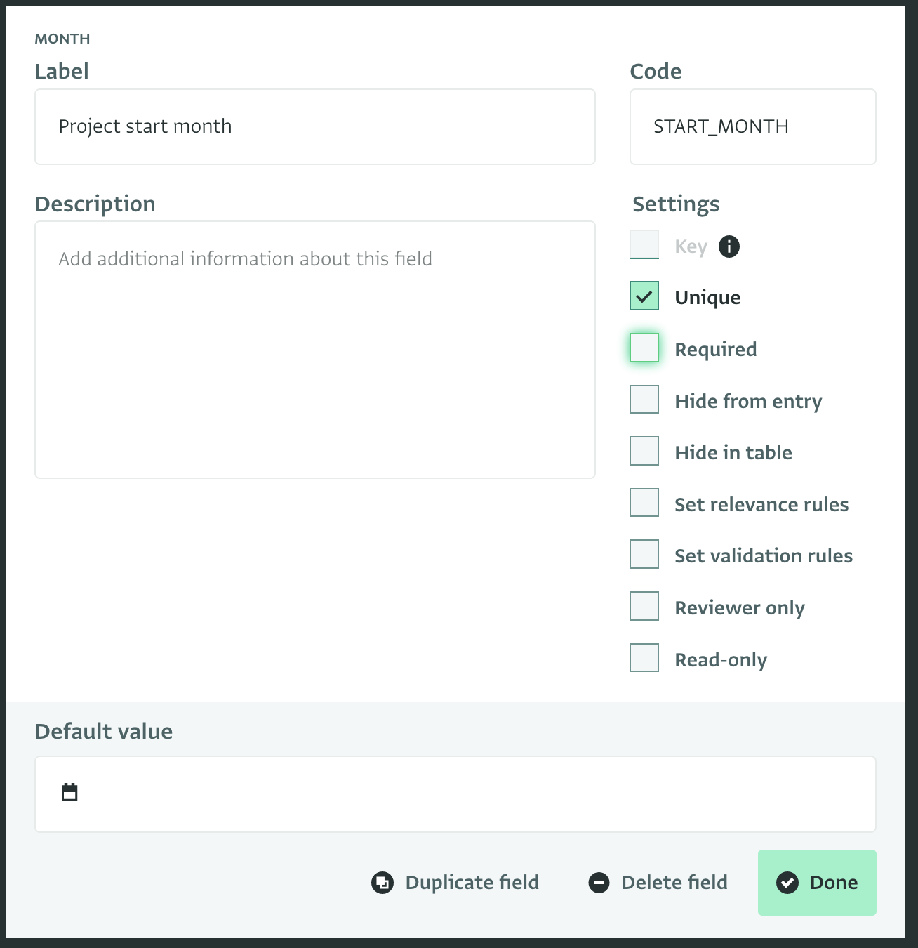Enable Set relevance rules checkbox
Viewport: 918px width, 948px height.
[644, 503]
